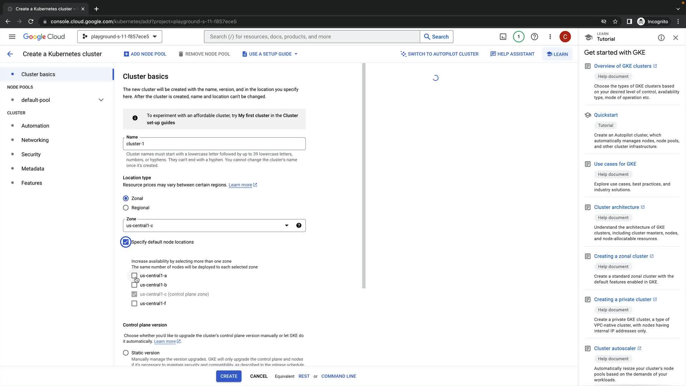Expand the default-pool node pool chevron
Image resolution: width=686 pixels, height=386 pixels.
coord(101,100)
